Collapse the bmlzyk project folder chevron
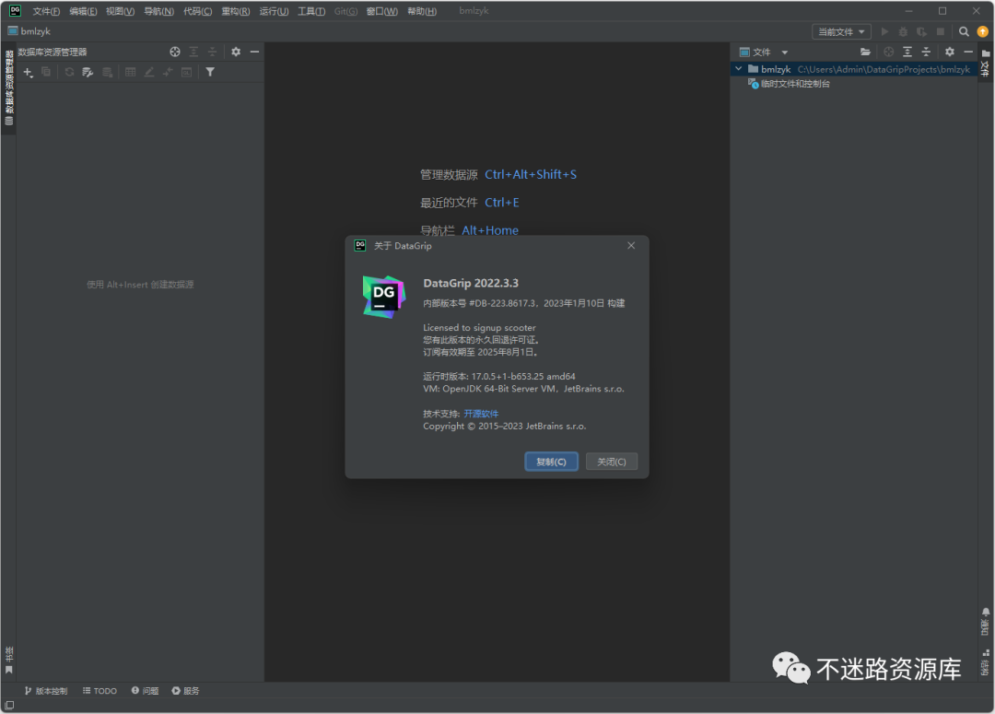Screen dimensions: 995x714 point(739,68)
